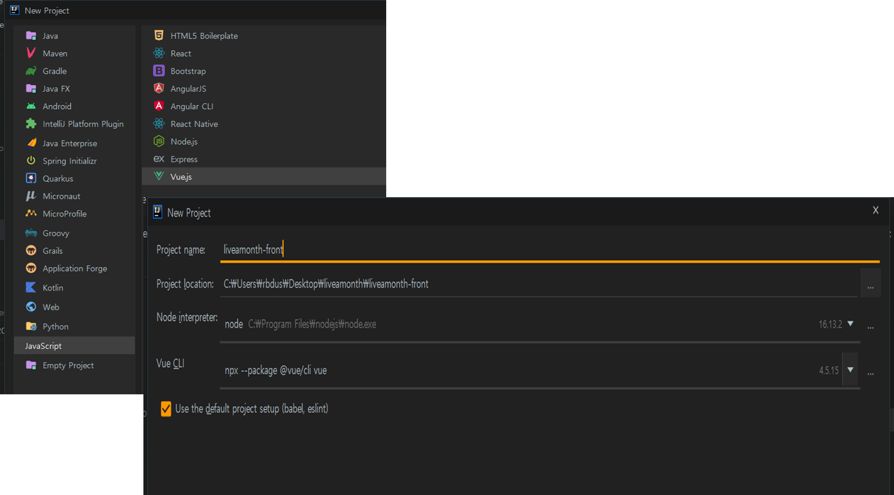Click the Project name input field
This screenshot has height=495, width=894.
click(x=550, y=250)
